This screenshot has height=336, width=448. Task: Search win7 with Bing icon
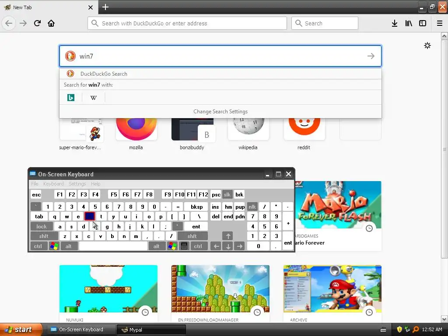pos(70,98)
